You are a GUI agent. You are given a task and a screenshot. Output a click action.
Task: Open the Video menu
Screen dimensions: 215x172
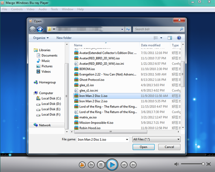pos(30,9)
